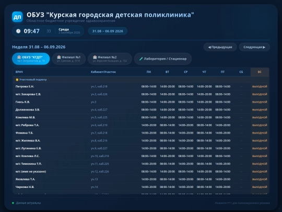
Task: Select the Фомина Т.Б. name
Action: pos(24,133)
